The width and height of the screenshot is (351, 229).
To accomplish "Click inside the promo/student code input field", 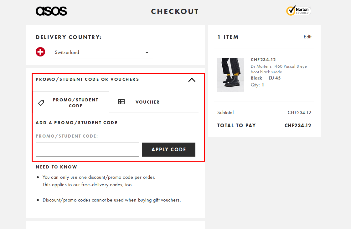I will pos(87,149).
